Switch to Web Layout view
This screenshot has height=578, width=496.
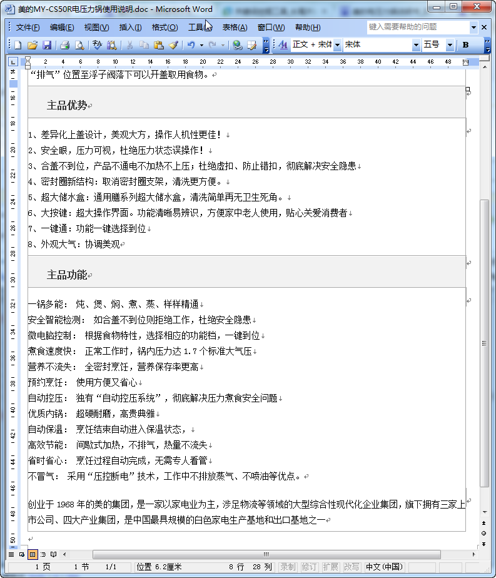pos(22,554)
